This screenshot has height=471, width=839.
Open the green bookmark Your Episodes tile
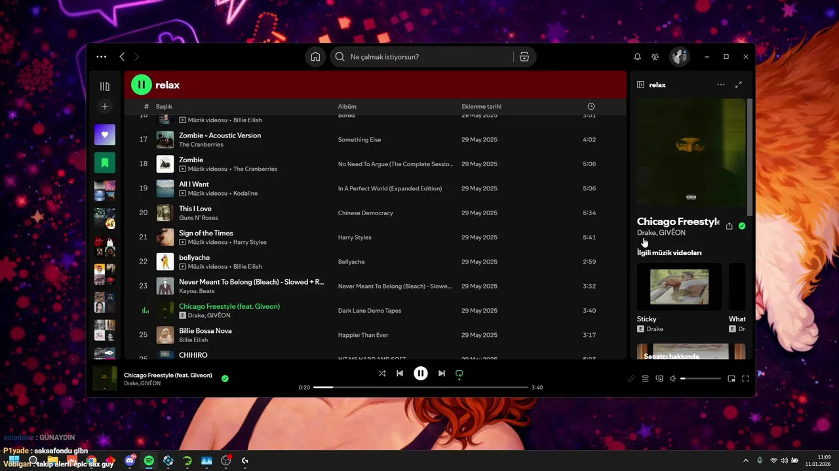coord(105,162)
